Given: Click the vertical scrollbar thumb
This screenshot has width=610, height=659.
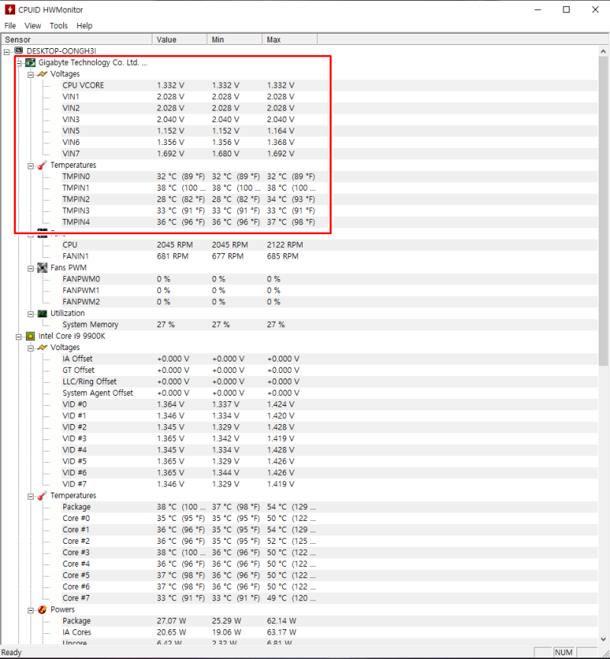Looking at the screenshot, I should [x=603, y=211].
